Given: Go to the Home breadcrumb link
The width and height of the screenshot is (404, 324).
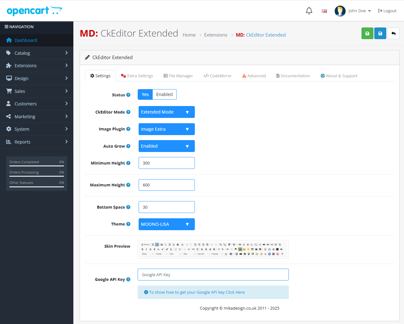Looking at the screenshot, I should pyautogui.click(x=189, y=35).
